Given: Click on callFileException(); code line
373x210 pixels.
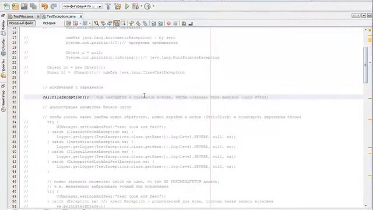Looking at the screenshot, I should click(66, 97).
